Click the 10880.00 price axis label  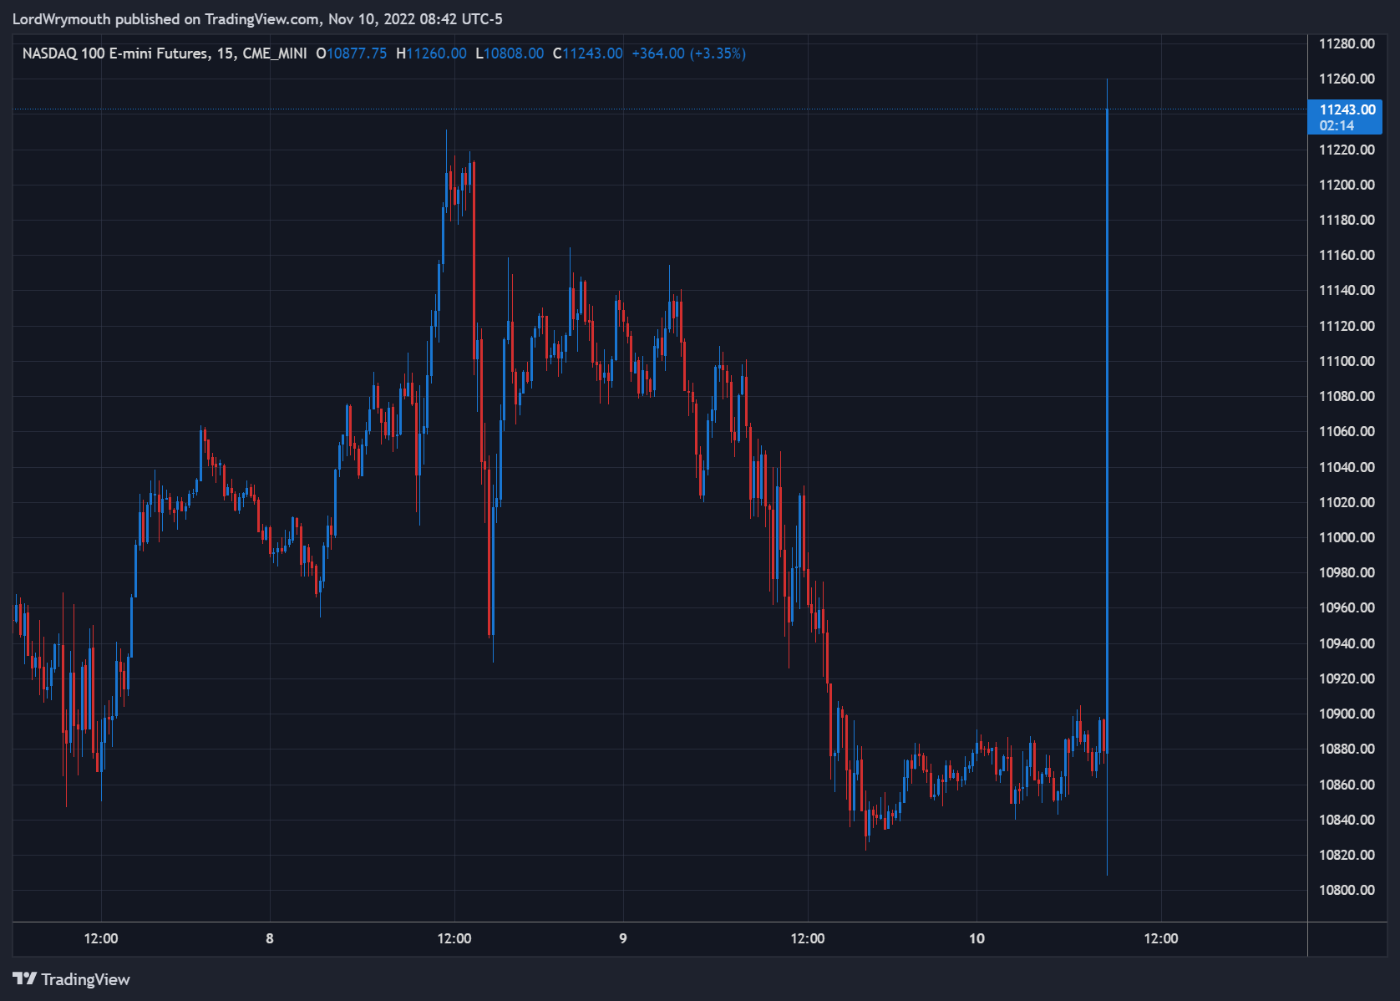[x=1347, y=749]
